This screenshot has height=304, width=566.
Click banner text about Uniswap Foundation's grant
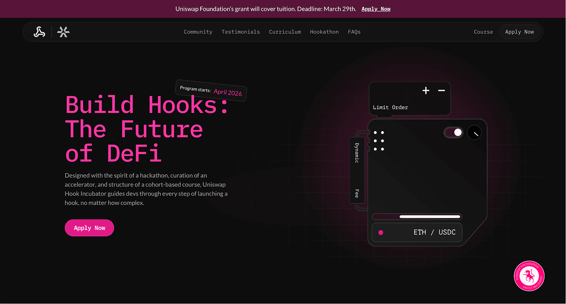(x=266, y=9)
